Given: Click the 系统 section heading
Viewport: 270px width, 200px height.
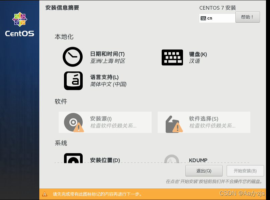Looking at the screenshot, I should pos(61,143).
